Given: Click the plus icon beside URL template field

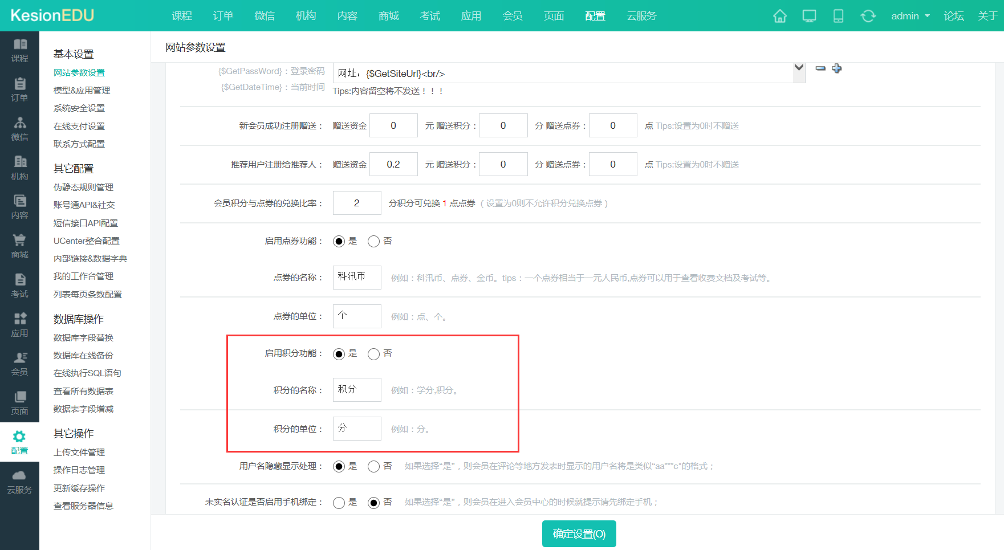Looking at the screenshot, I should point(836,68).
